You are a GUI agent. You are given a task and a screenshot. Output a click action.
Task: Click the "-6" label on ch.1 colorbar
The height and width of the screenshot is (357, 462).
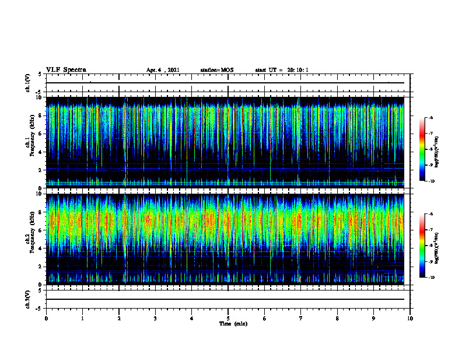click(x=430, y=118)
